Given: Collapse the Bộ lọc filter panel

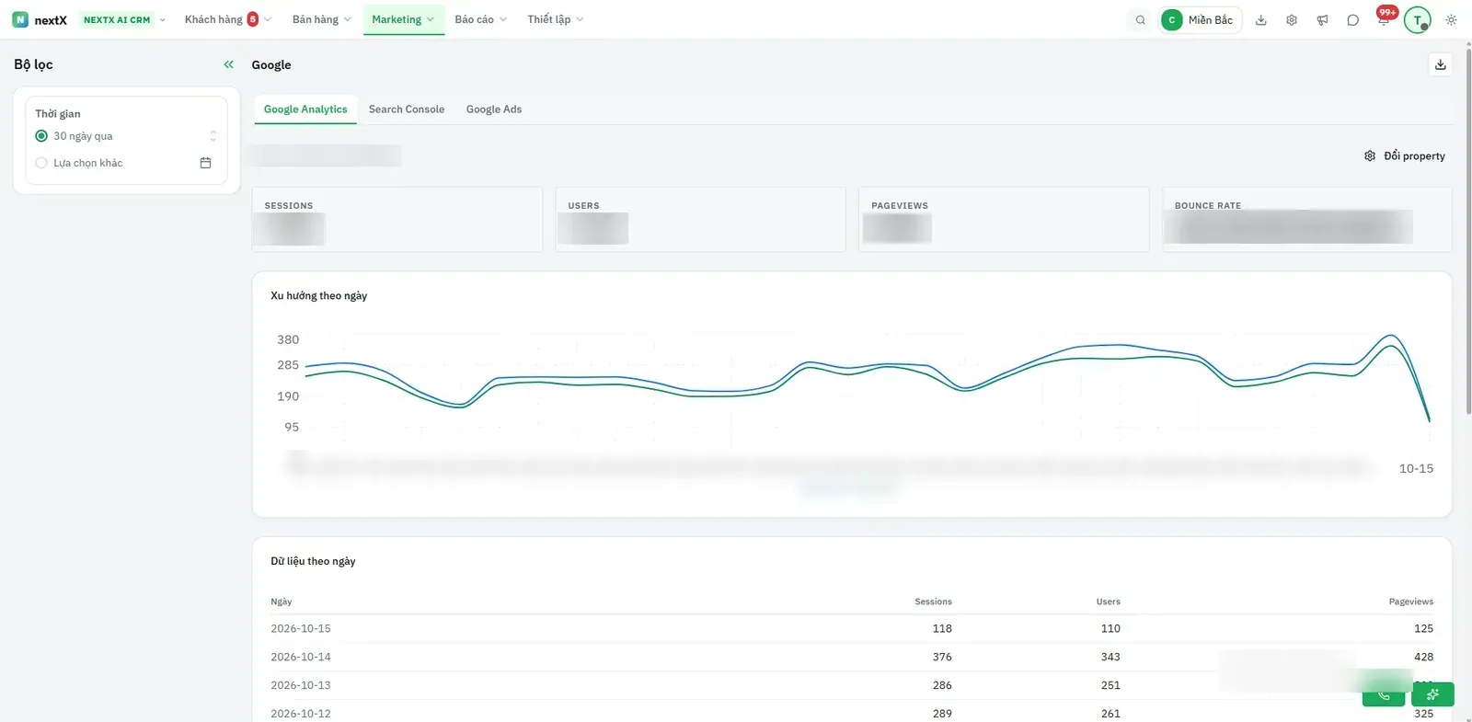Looking at the screenshot, I should 229,64.
